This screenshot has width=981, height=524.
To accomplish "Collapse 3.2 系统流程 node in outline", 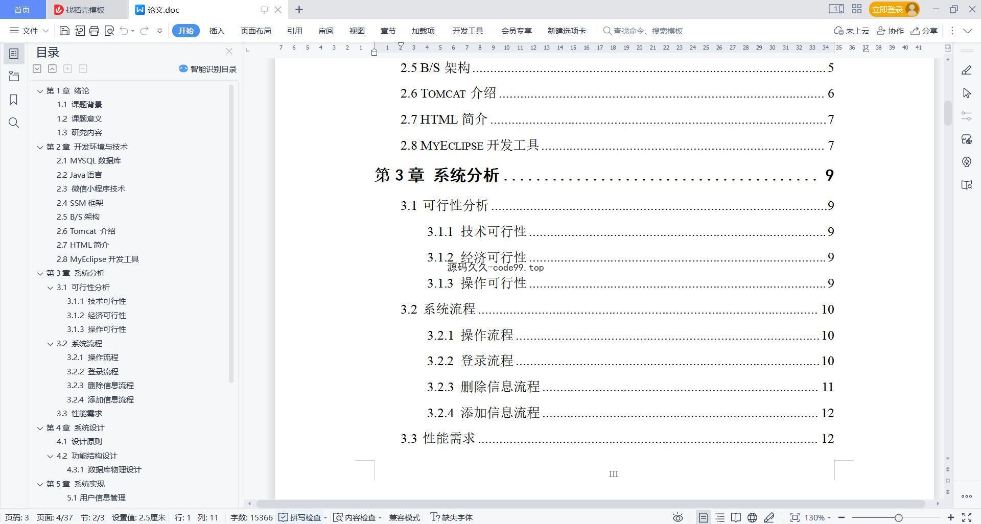I will (x=50, y=344).
